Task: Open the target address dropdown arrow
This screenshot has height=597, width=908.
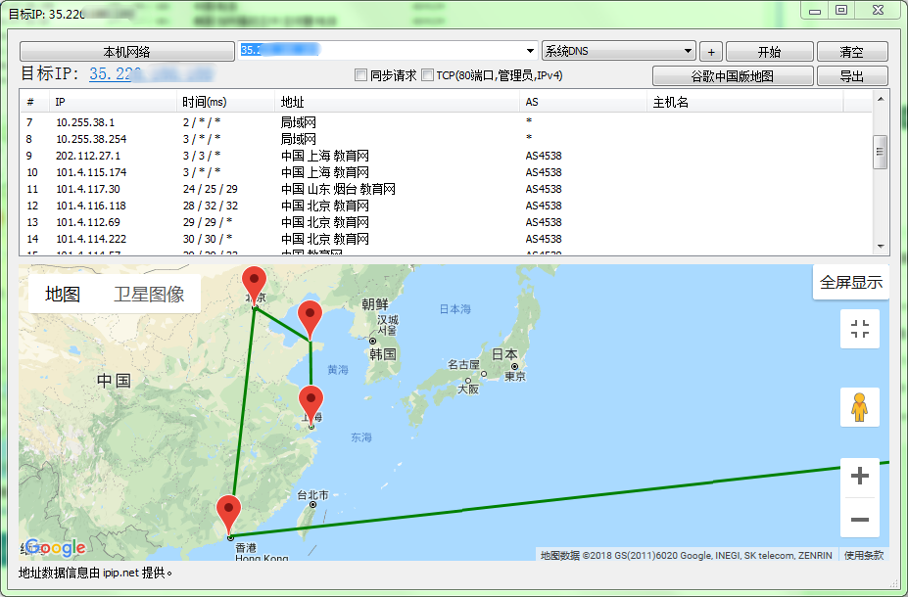Action: (x=530, y=51)
